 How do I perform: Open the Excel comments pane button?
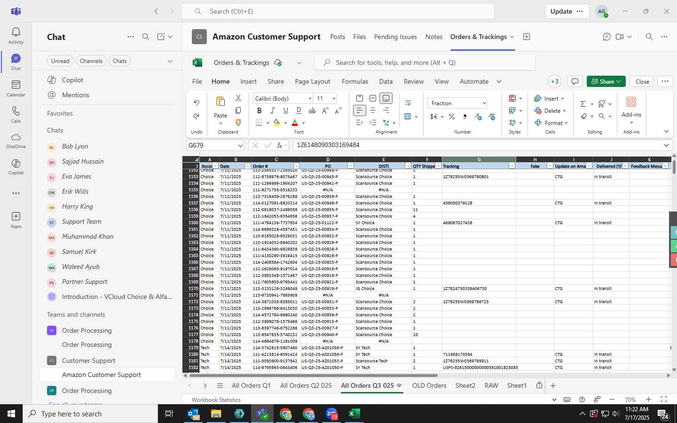(x=575, y=81)
